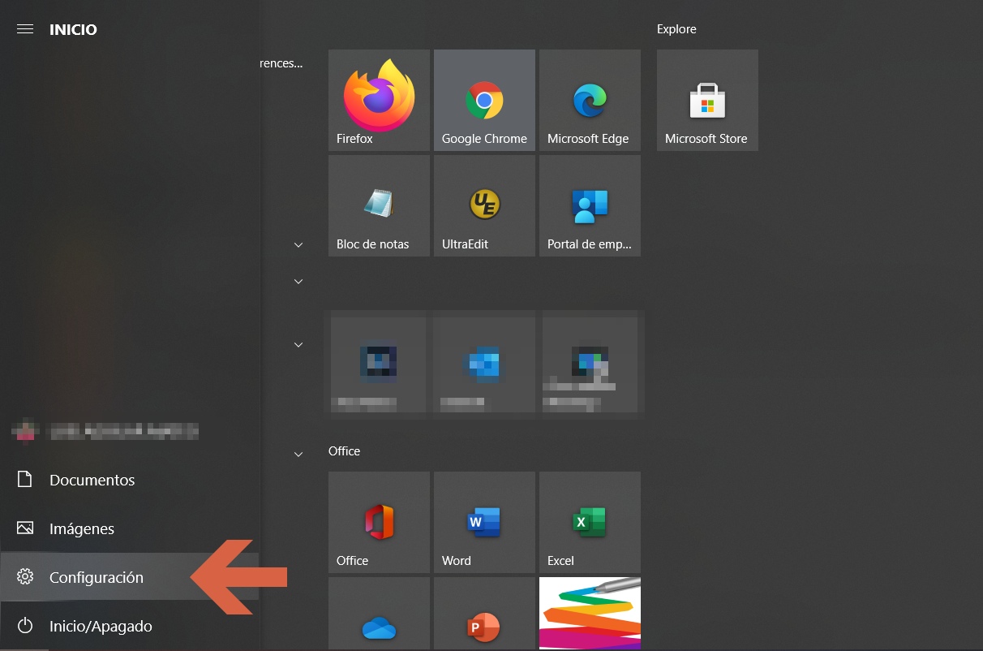Collapse the chevron next to the Office heading
The height and width of the screenshot is (651, 983).
click(298, 454)
